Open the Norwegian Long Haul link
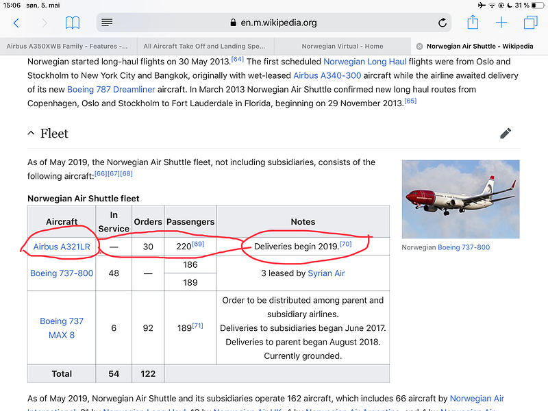The width and height of the screenshot is (548, 411). point(365,62)
